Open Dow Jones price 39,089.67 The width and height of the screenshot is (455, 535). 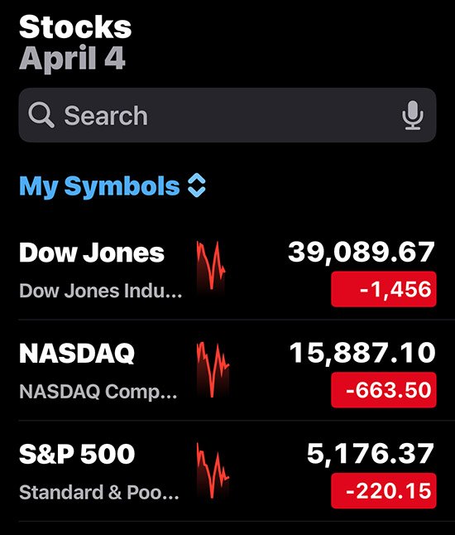click(x=362, y=253)
